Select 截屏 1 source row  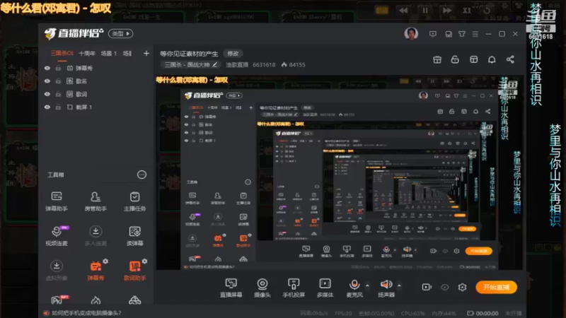(96, 107)
